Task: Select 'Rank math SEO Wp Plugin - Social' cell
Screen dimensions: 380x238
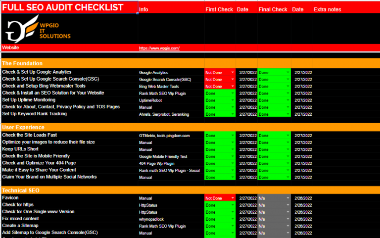Action: tap(171, 170)
